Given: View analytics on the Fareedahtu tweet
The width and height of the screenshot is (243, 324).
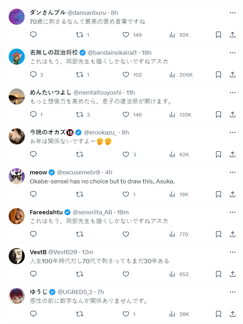Looking at the screenshot, I should (x=172, y=234).
